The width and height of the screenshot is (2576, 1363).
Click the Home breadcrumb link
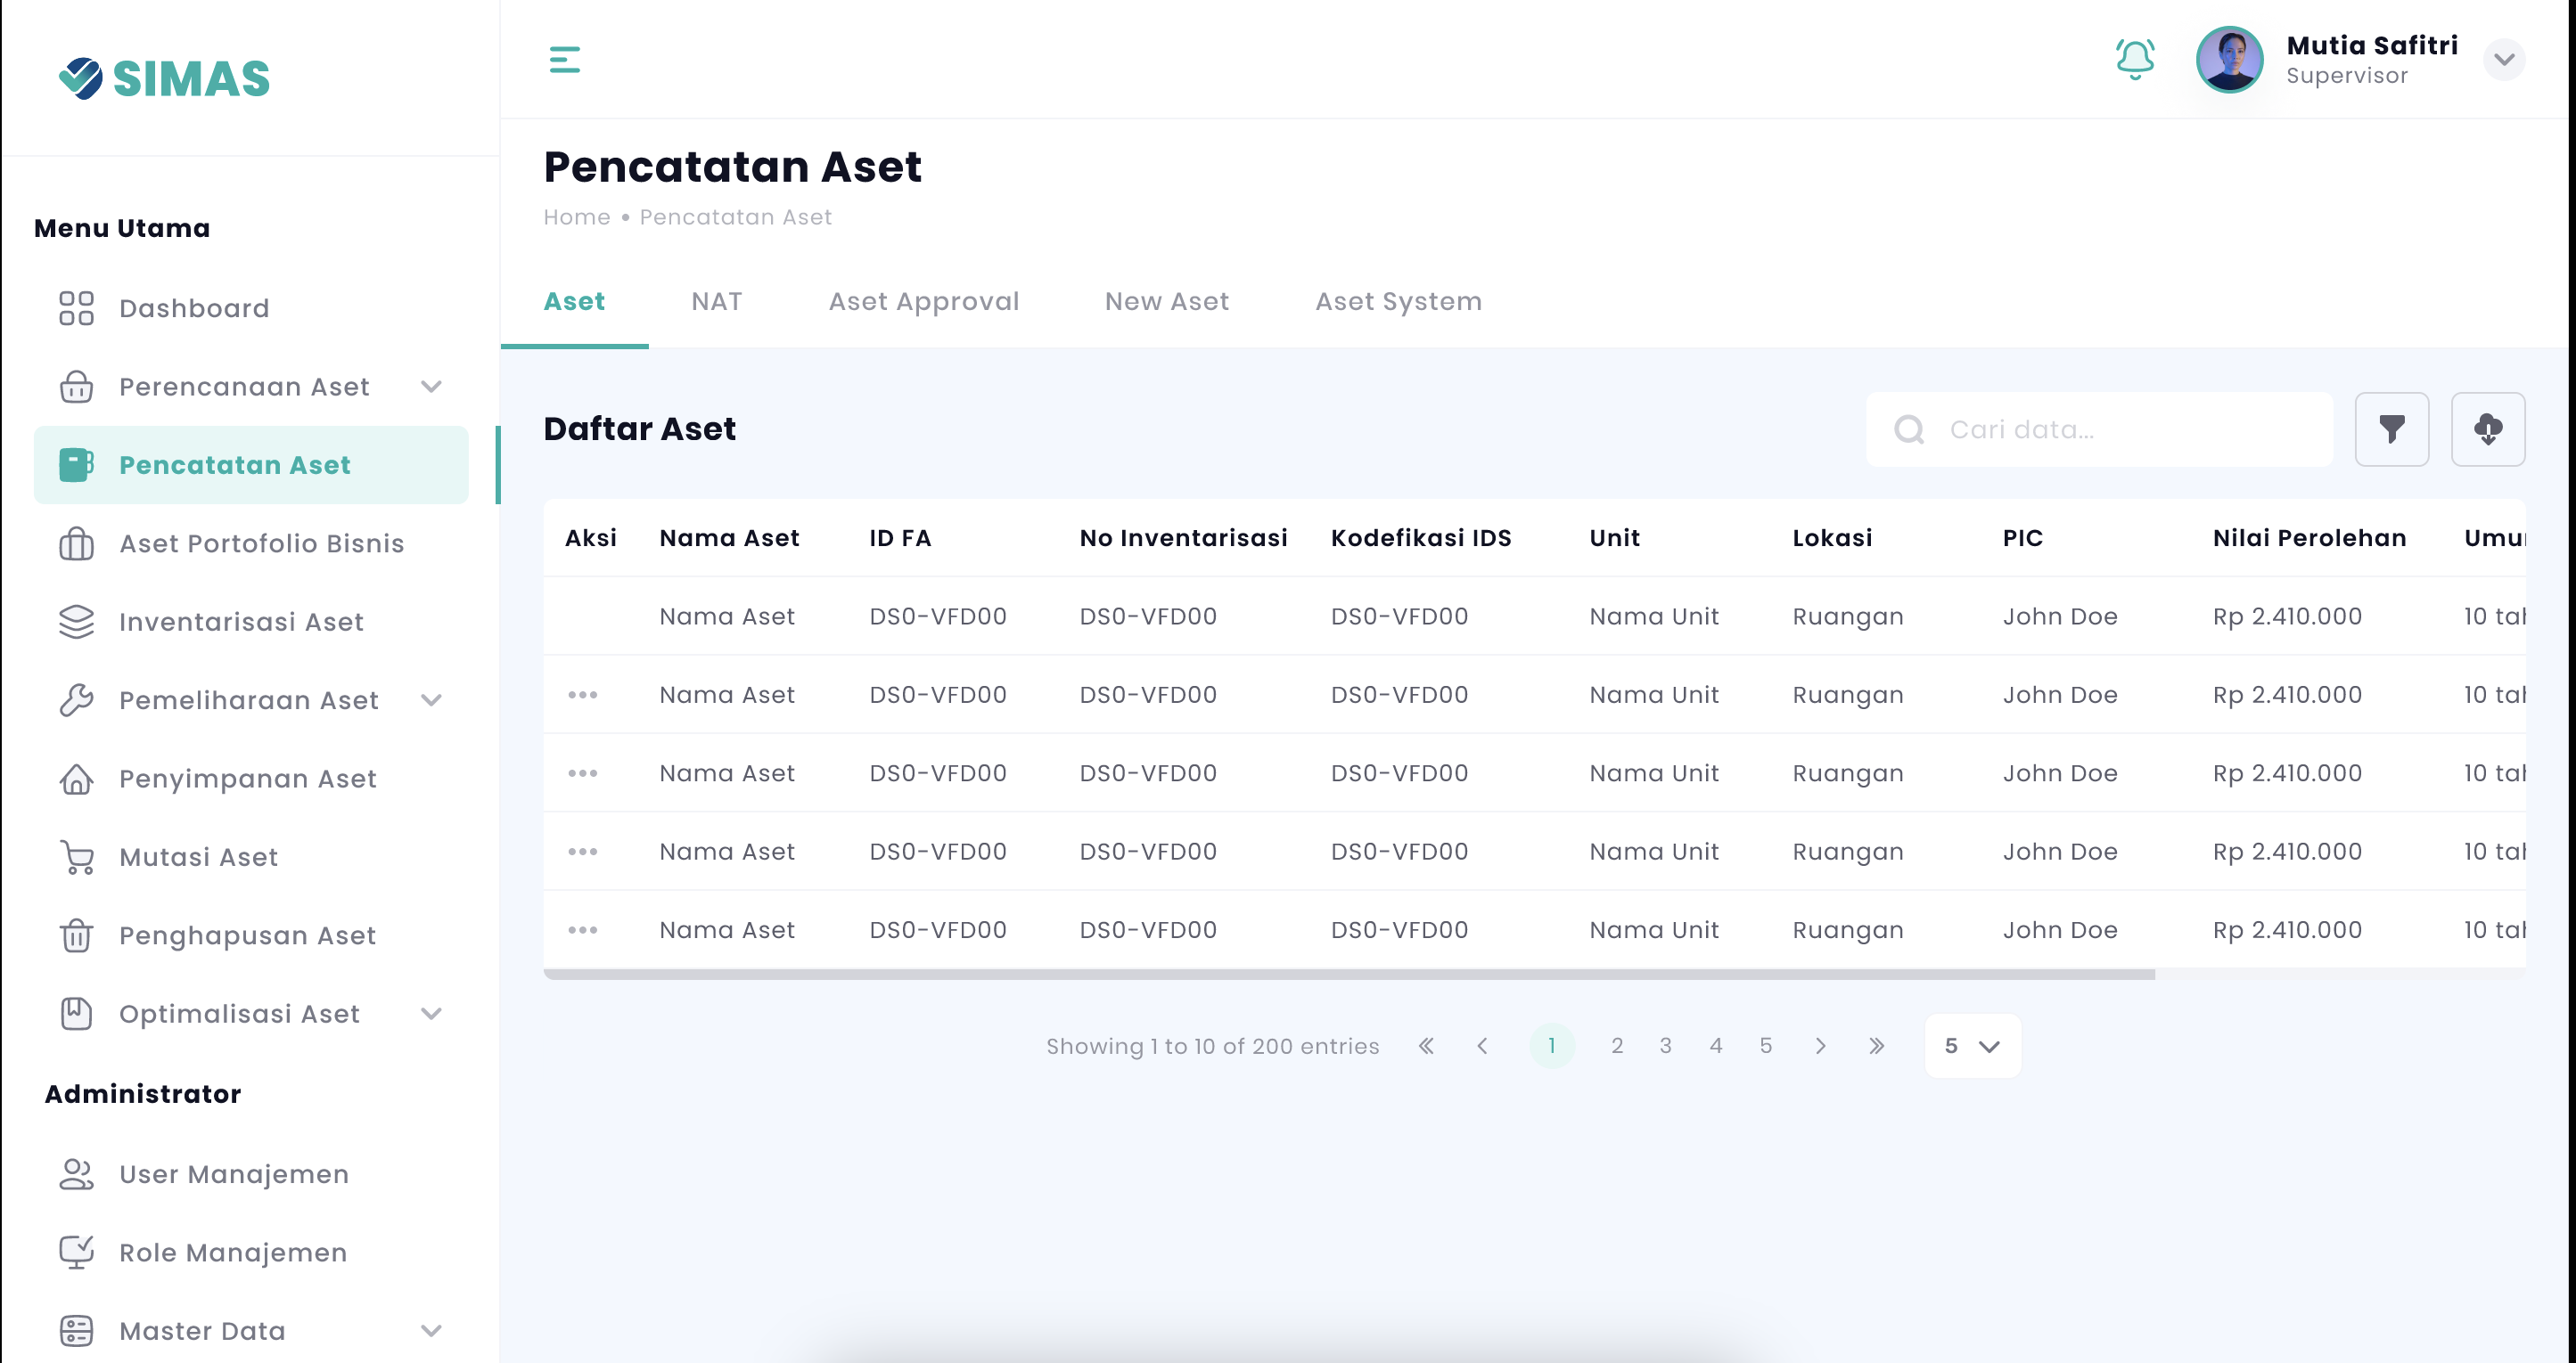click(576, 216)
